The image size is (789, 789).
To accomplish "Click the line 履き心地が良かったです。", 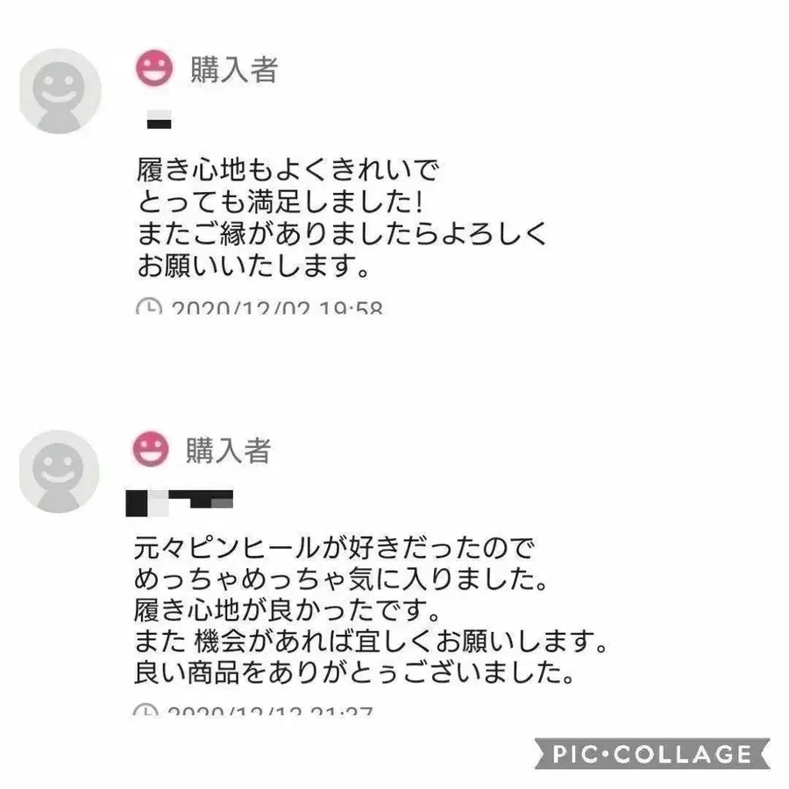I will 288,610.
